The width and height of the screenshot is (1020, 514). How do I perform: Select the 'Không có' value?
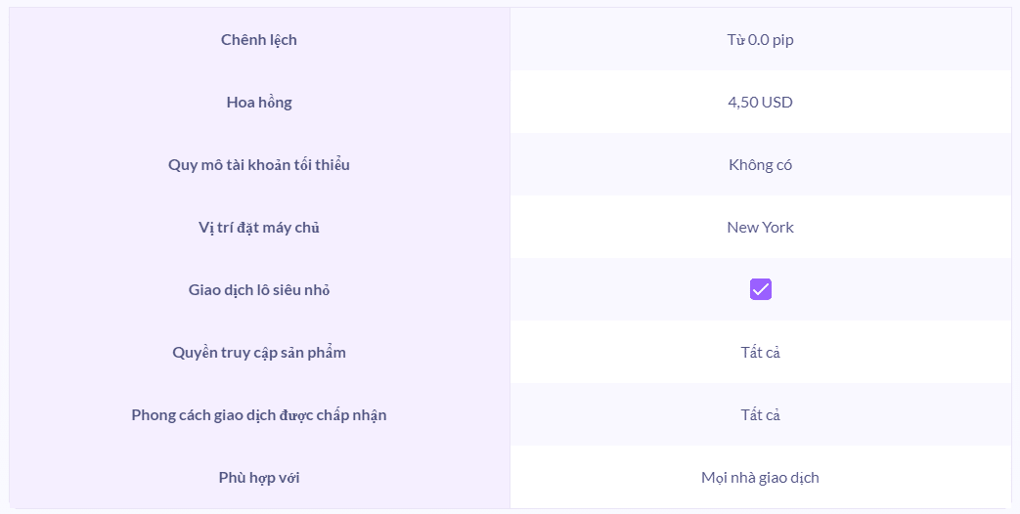pos(760,165)
